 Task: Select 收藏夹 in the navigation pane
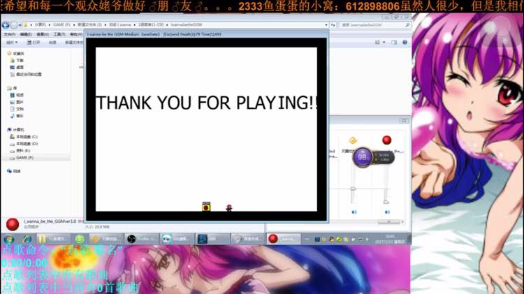(x=15, y=54)
